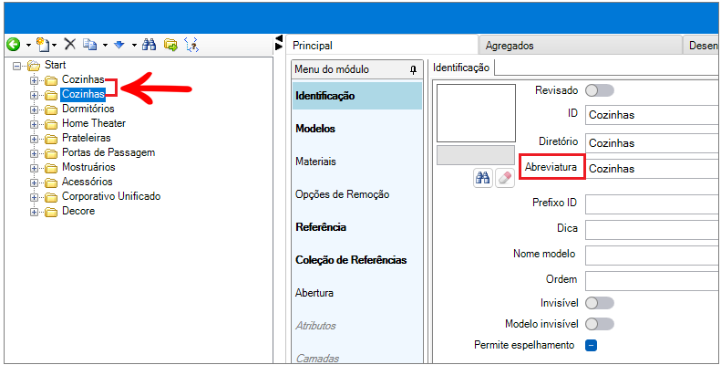721x365 pixels.
Task: Click the Permite espelhamento checkbox
Action: [591, 345]
